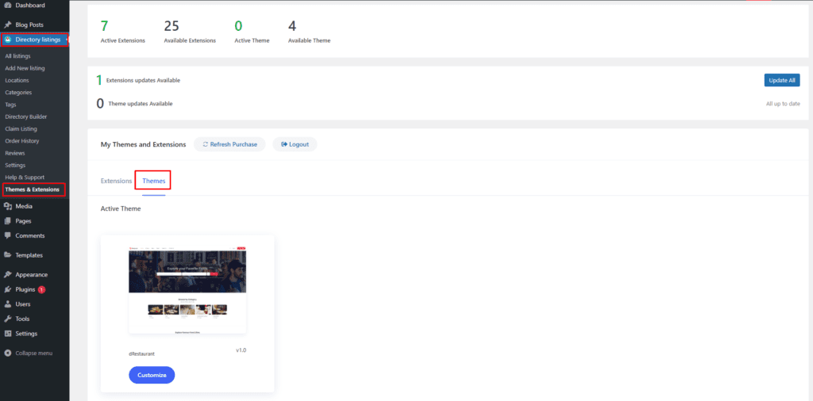The height and width of the screenshot is (401, 813).
Task: Click the Logout button
Action: tap(295, 144)
